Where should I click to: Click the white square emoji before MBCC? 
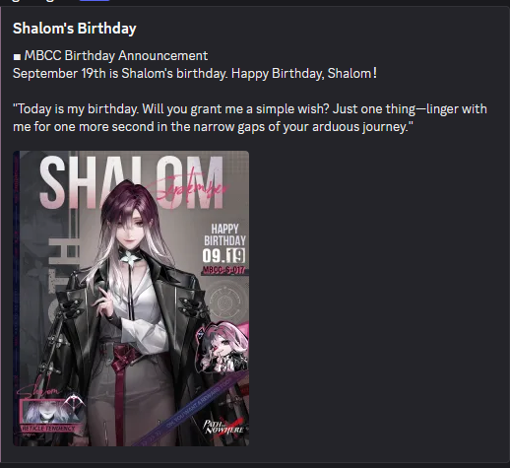tap(17, 57)
